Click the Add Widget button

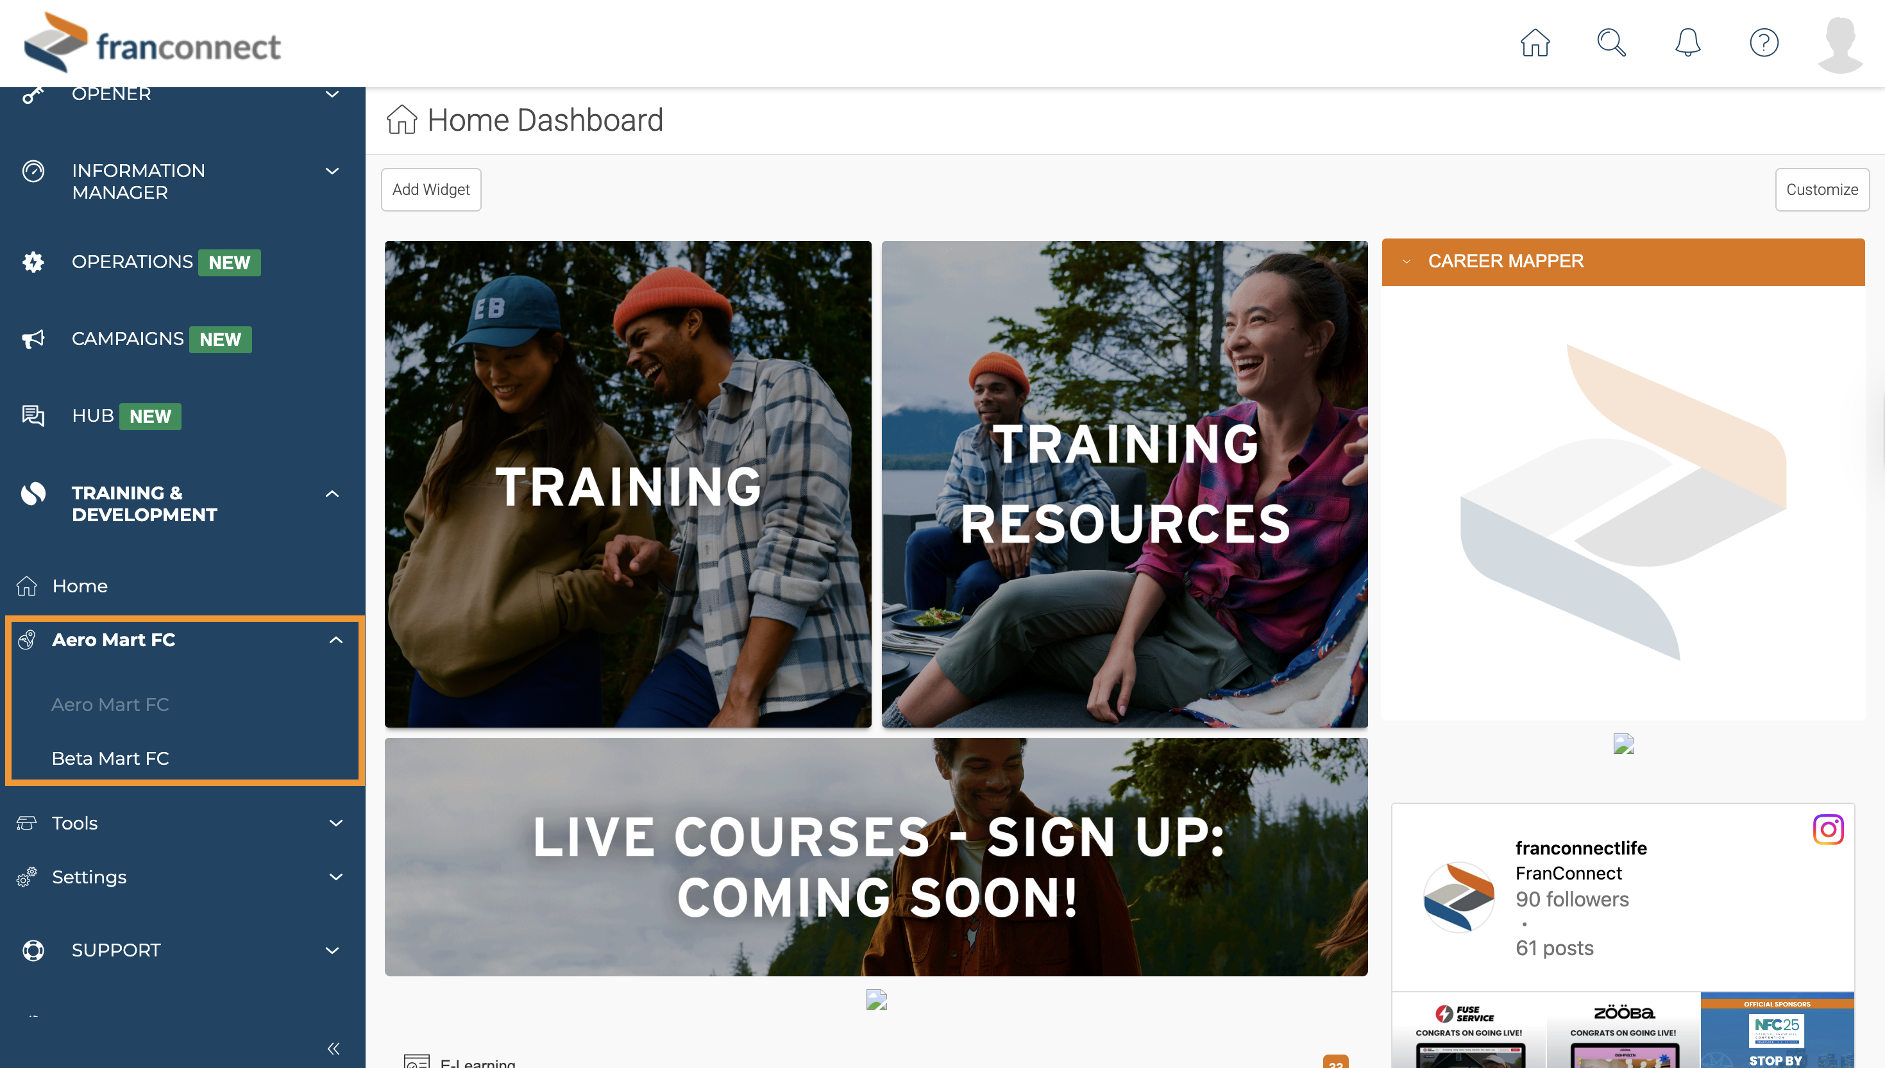[x=431, y=190]
